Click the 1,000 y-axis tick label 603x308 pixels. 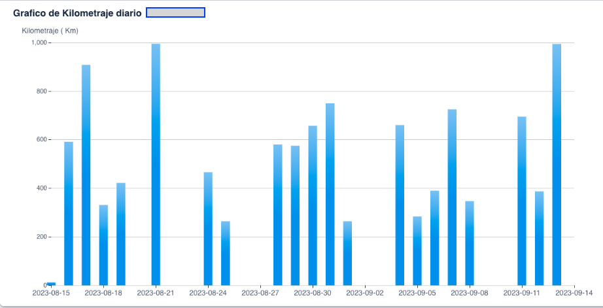(39, 43)
